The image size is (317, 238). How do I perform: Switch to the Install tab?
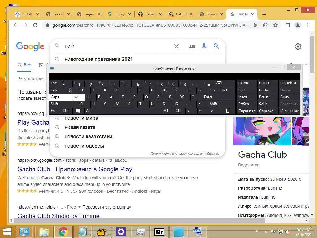(x=27, y=14)
